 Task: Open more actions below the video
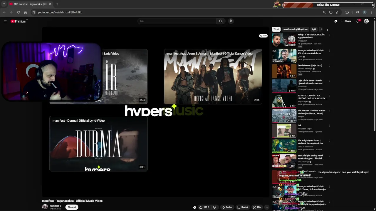(267, 207)
